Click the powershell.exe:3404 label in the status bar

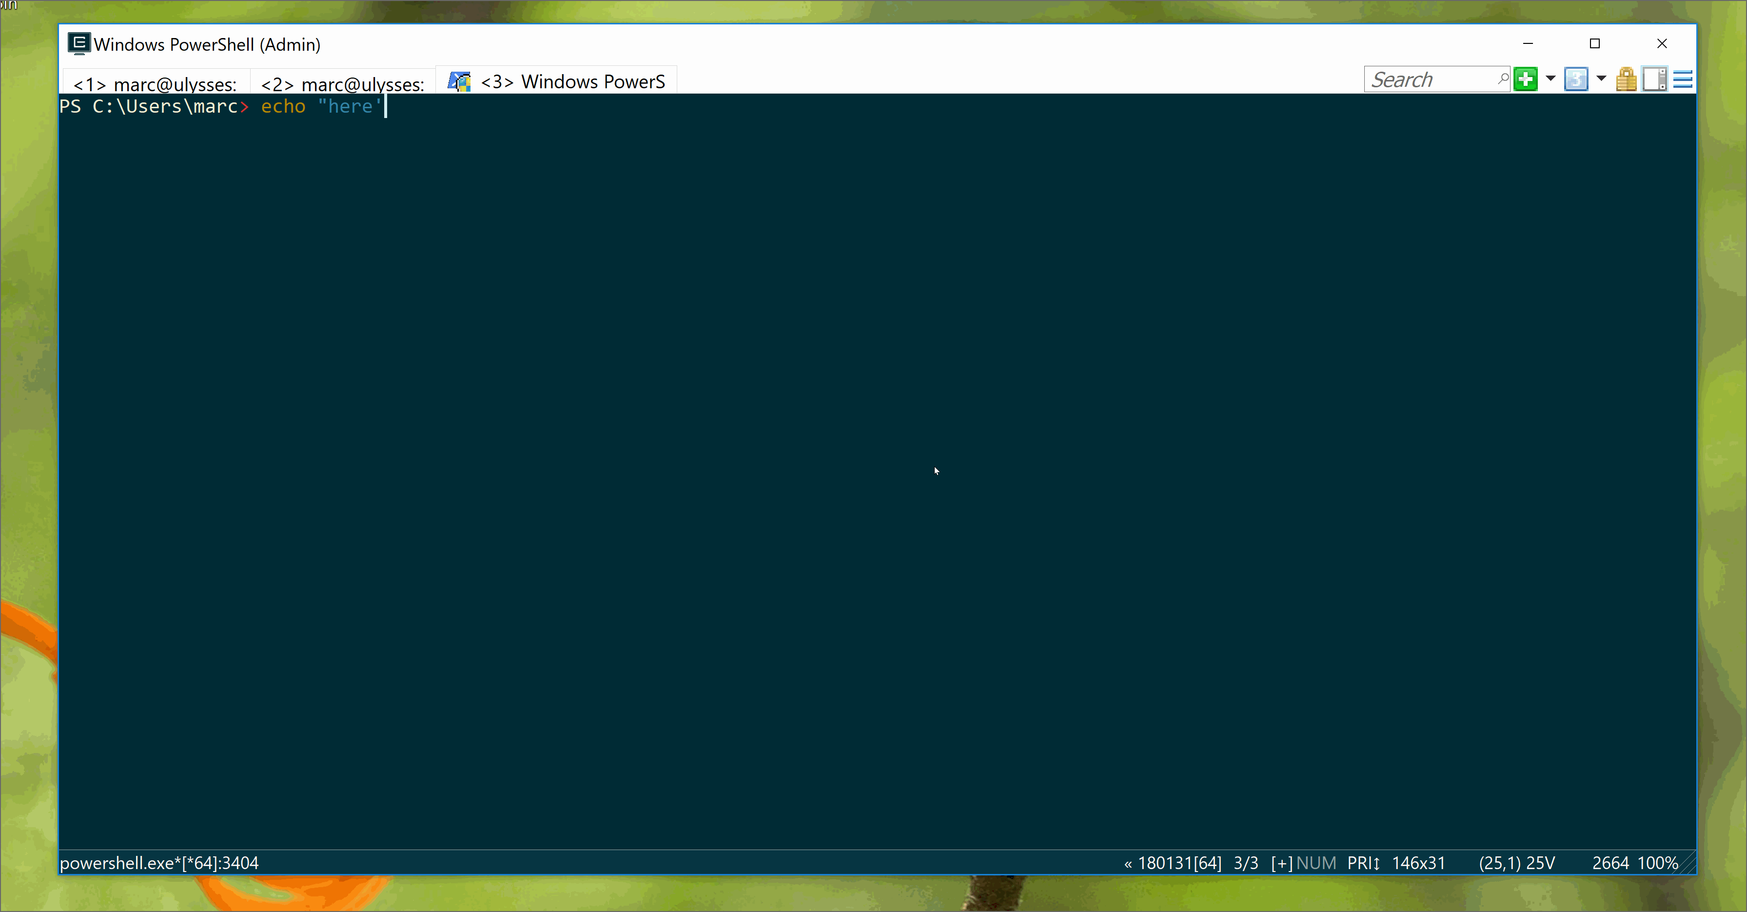pyautogui.click(x=160, y=862)
